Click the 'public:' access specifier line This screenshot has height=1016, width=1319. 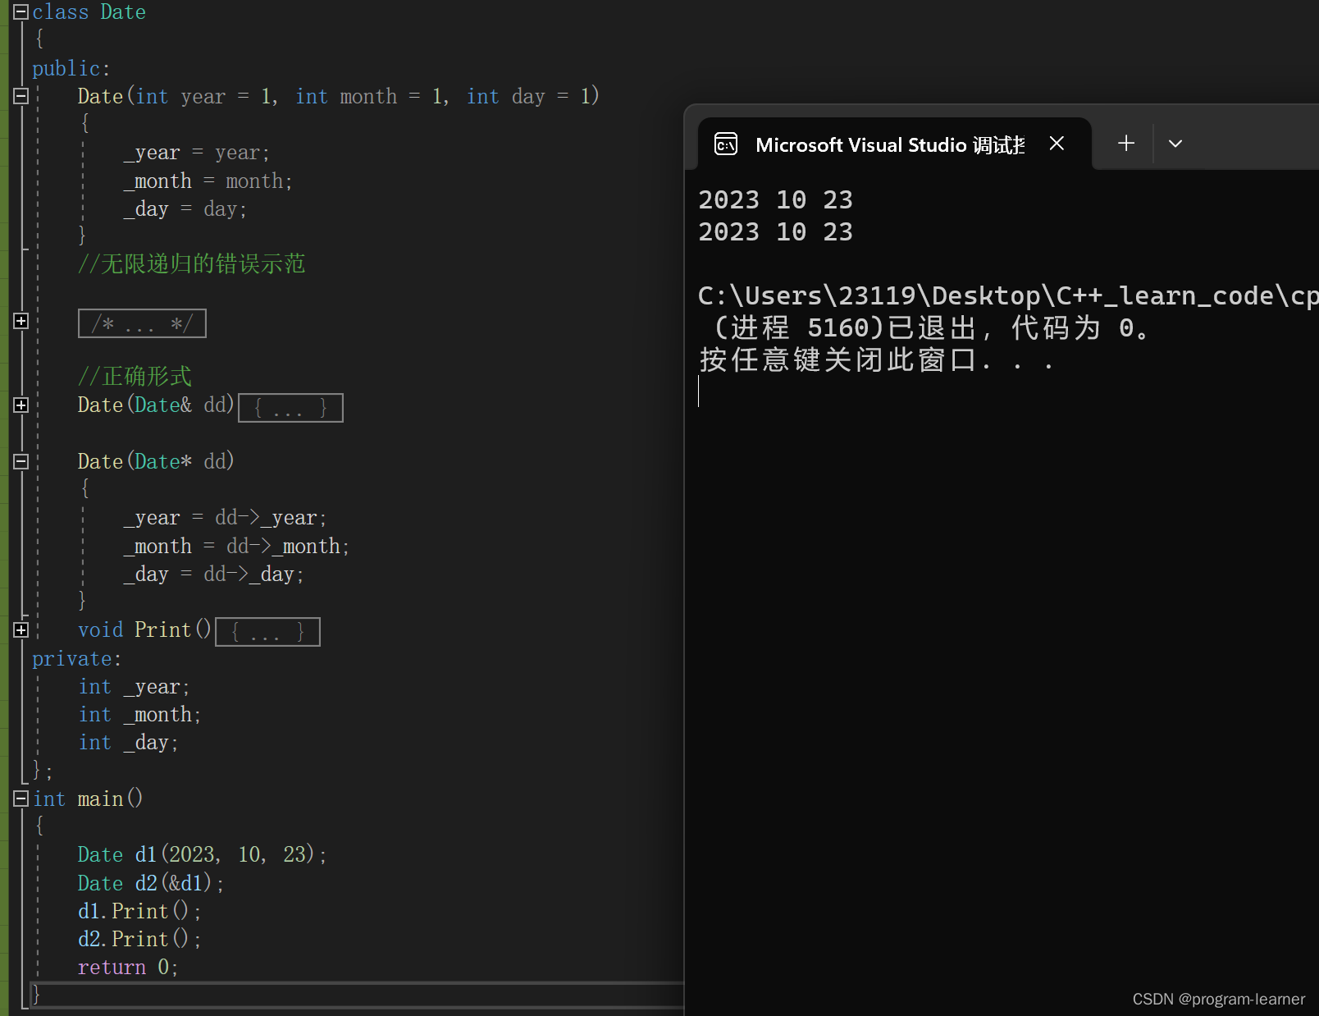click(x=71, y=68)
